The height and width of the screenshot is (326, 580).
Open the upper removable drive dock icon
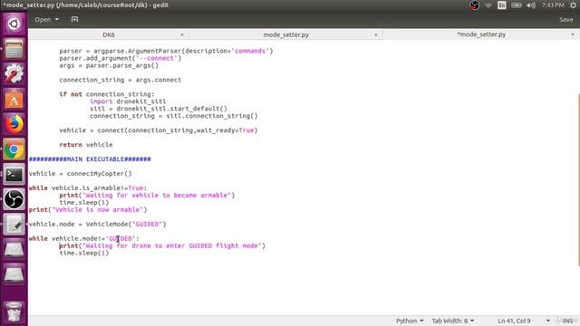pos(14,250)
